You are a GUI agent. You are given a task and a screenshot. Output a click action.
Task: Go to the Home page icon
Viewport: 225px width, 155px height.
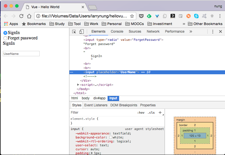(x=29, y=16)
